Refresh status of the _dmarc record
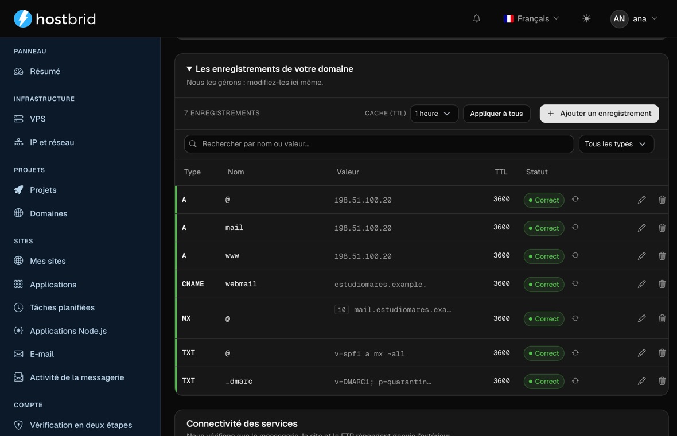This screenshot has height=436, width=677. [x=575, y=381]
